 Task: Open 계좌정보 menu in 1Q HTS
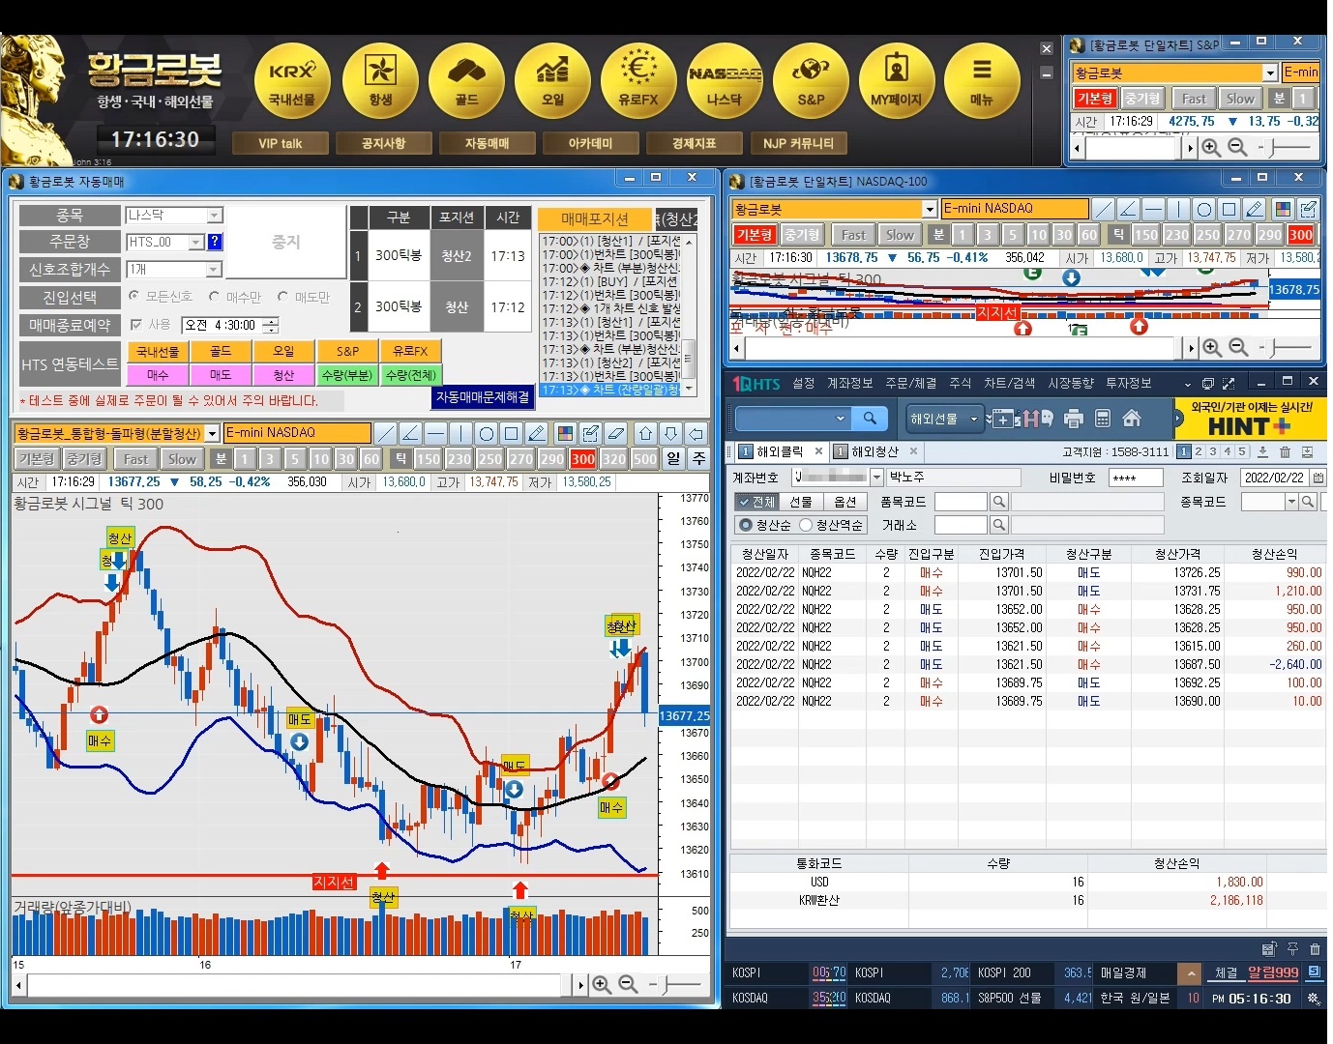pyautogui.click(x=849, y=384)
